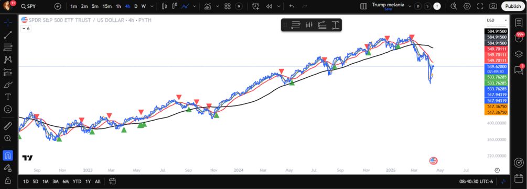Open the layout setup grid icon
The width and height of the screenshot is (527, 189).
363,6
